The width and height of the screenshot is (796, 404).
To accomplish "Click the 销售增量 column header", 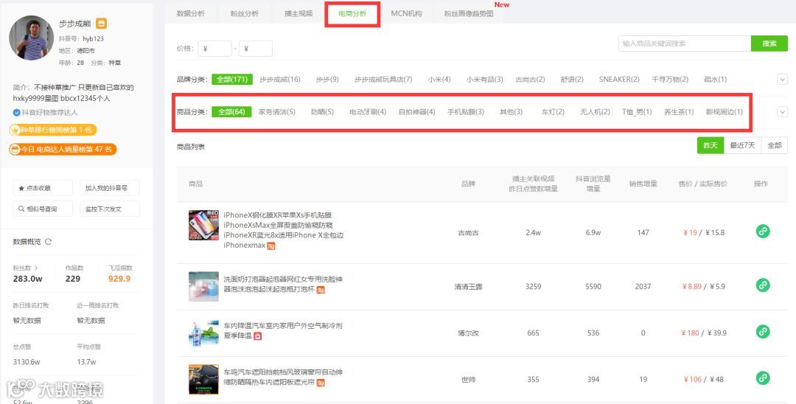I will [643, 184].
